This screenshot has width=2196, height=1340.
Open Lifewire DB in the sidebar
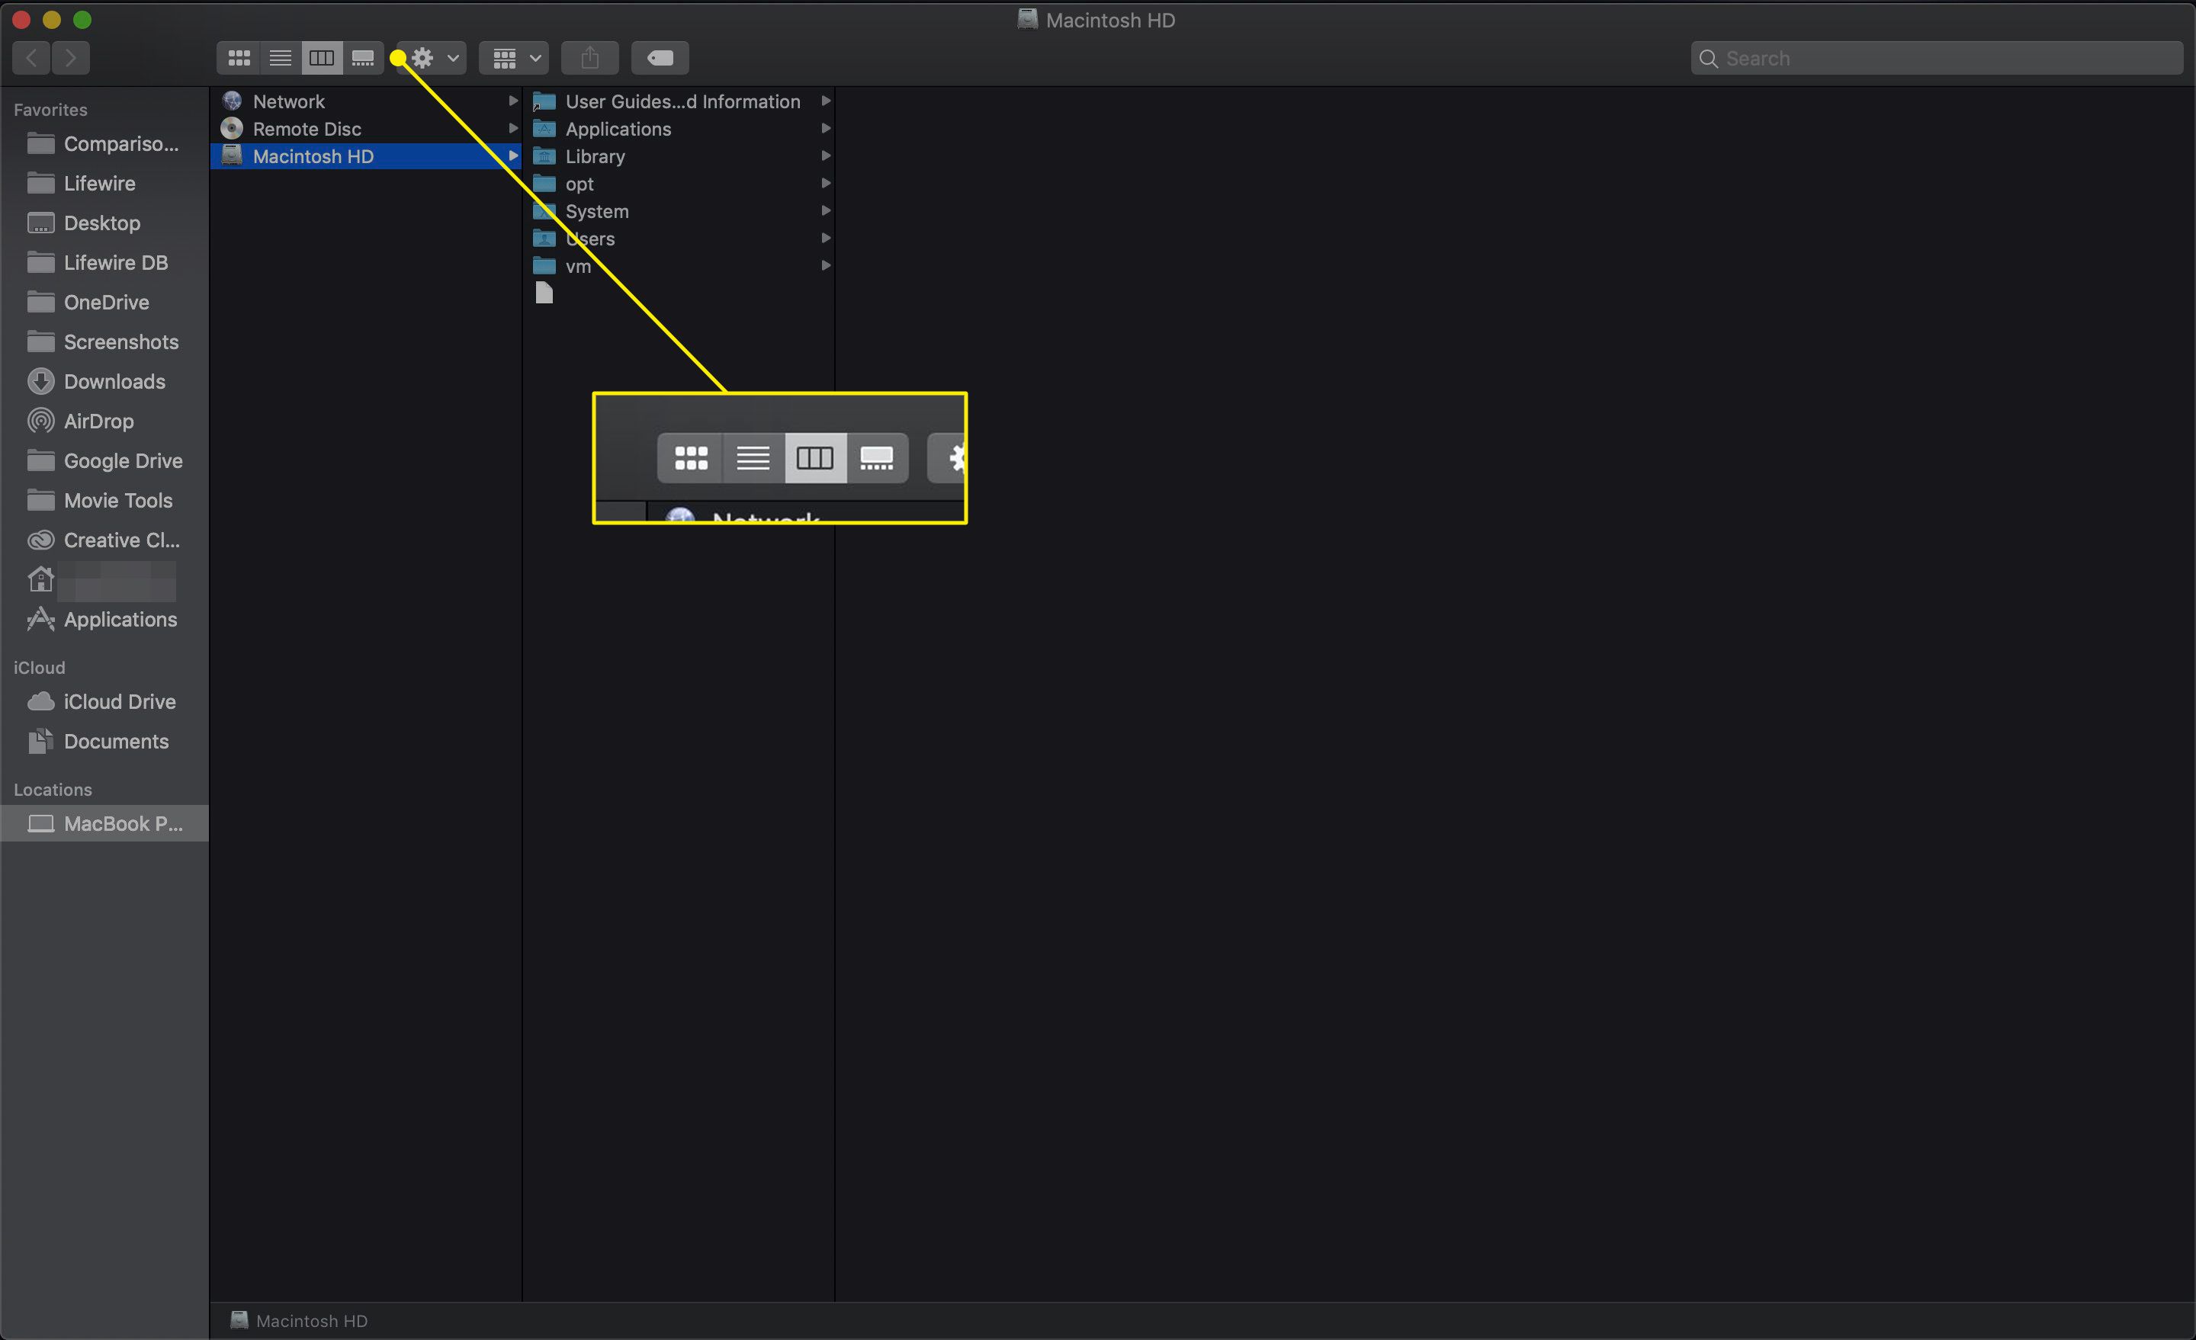click(104, 263)
